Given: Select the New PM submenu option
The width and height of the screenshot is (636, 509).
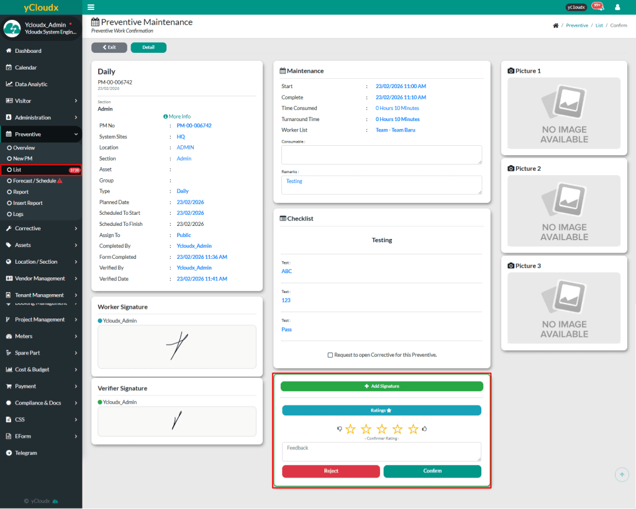Looking at the screenshot, I should point(23,159).
